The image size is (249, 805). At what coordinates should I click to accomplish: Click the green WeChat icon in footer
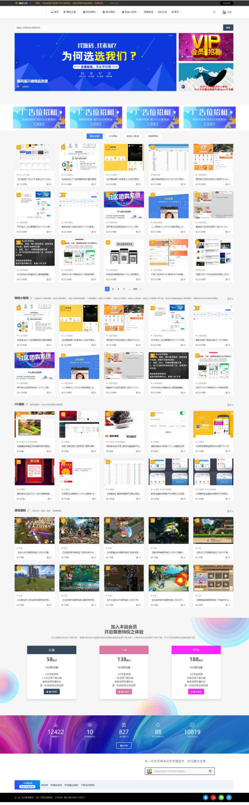(221, 797)
